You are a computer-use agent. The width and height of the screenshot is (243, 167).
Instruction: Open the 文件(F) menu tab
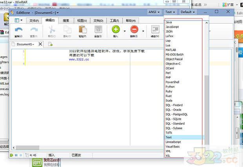[34, 21]
